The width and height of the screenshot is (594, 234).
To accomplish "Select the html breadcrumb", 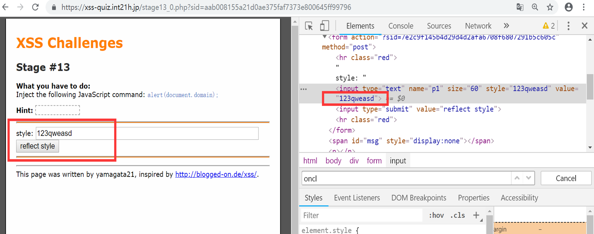I will point(310,161).
